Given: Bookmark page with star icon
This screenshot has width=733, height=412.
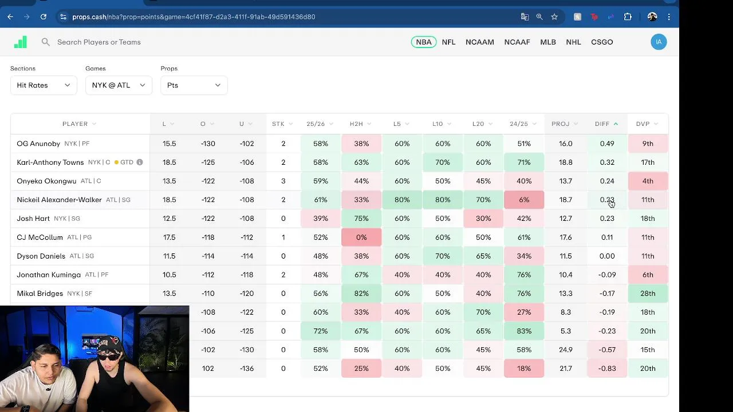Looking at the screenshot, I should pos(554,17).
